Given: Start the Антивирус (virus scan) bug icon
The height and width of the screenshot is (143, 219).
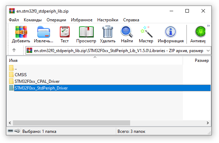Looking at the screenshot, I should click(x=200, y=32).
